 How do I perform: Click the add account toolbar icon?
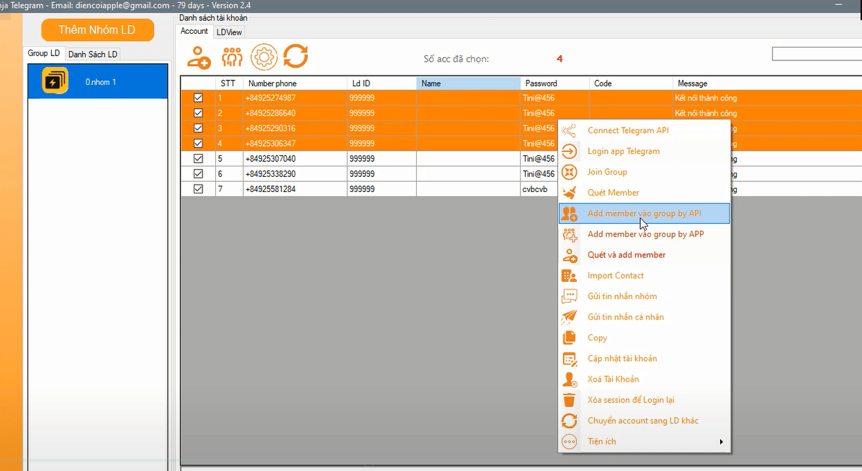199,57
